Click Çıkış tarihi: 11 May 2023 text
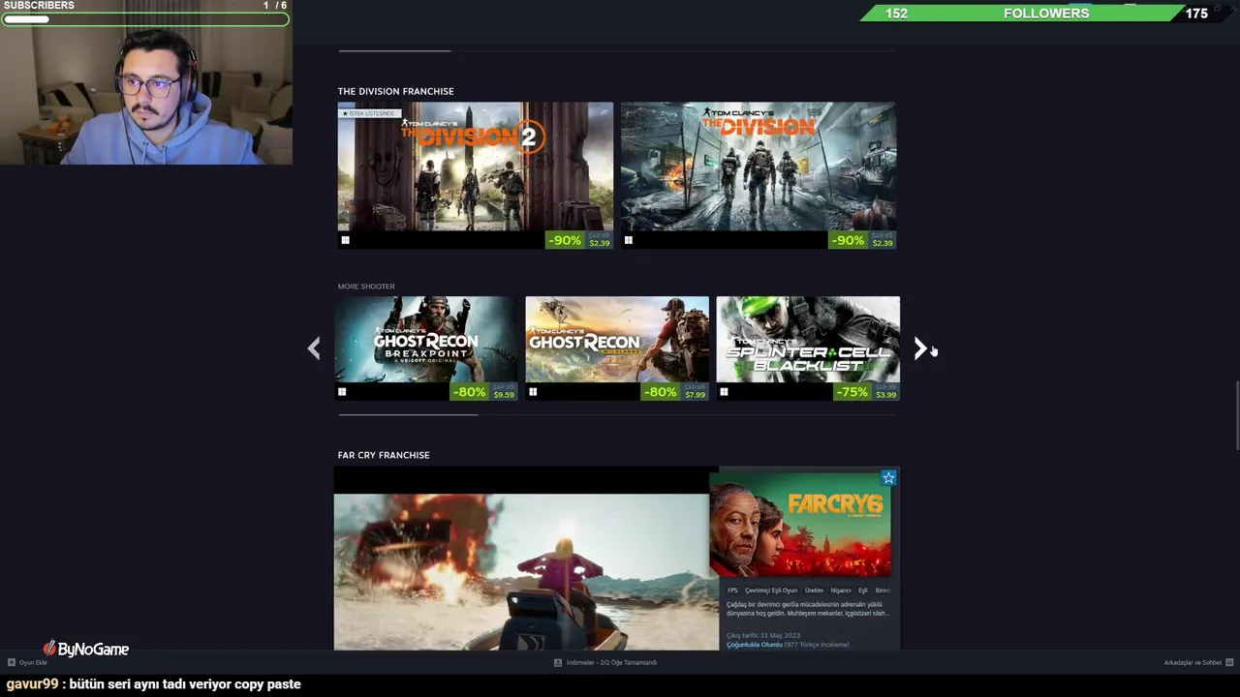The image size is (1240, 697). tap(763, 636)
